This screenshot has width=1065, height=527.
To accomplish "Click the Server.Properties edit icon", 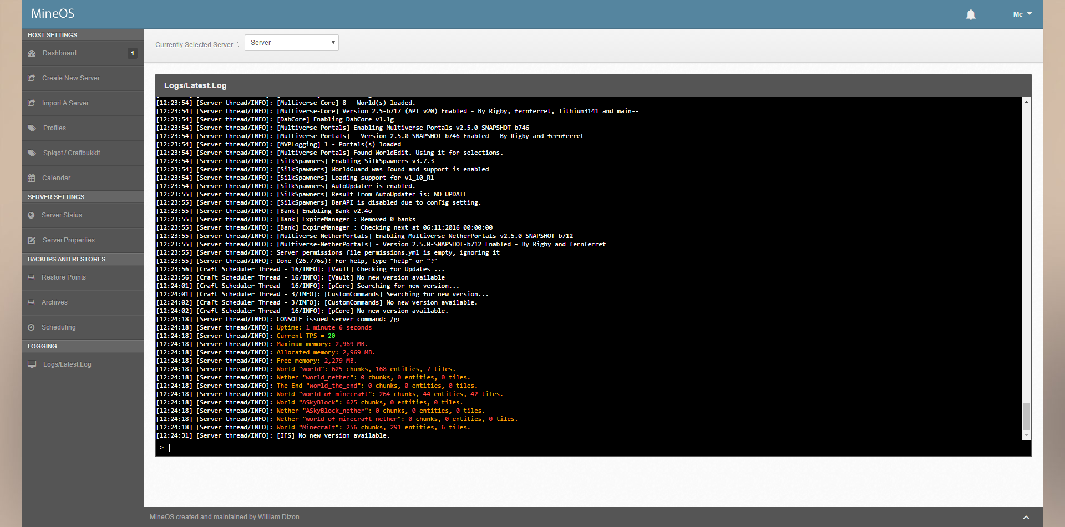I will (32, 240).
